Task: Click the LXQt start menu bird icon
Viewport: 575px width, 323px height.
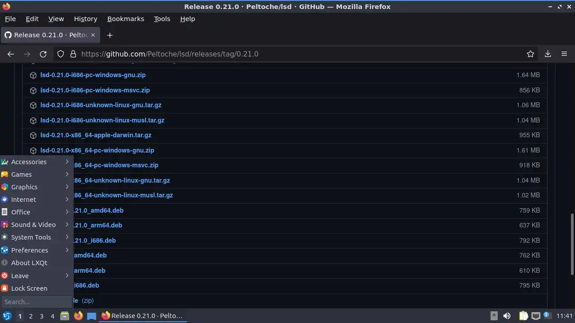Action: pos(7,316)
